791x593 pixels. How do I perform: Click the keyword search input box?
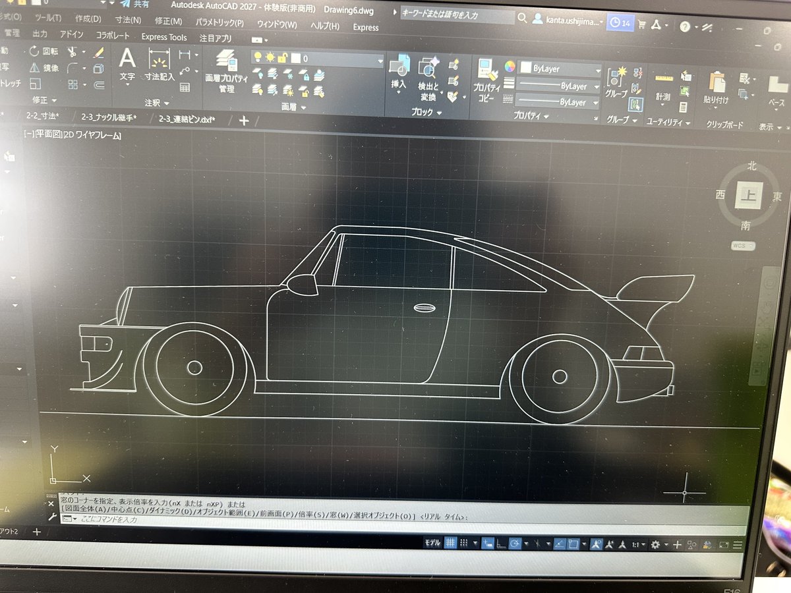456,14
